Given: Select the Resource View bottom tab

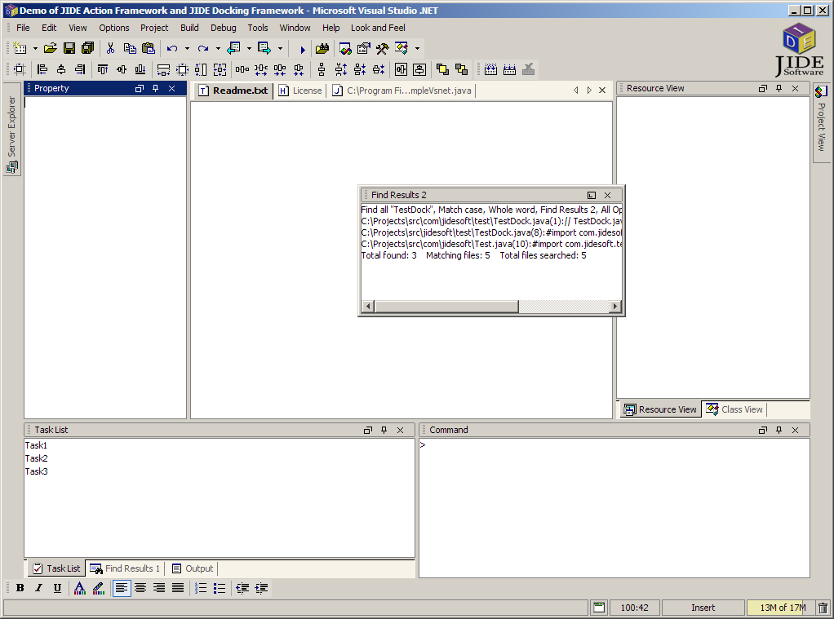Looking at the screenshot, I should 660,409.
